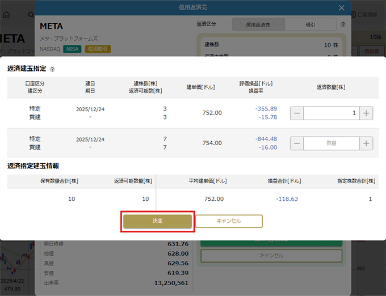Image resolution: width=386 pixels, height=296 pixels.
Task: Click the 信用取引 badge
Action: [98, 49]
